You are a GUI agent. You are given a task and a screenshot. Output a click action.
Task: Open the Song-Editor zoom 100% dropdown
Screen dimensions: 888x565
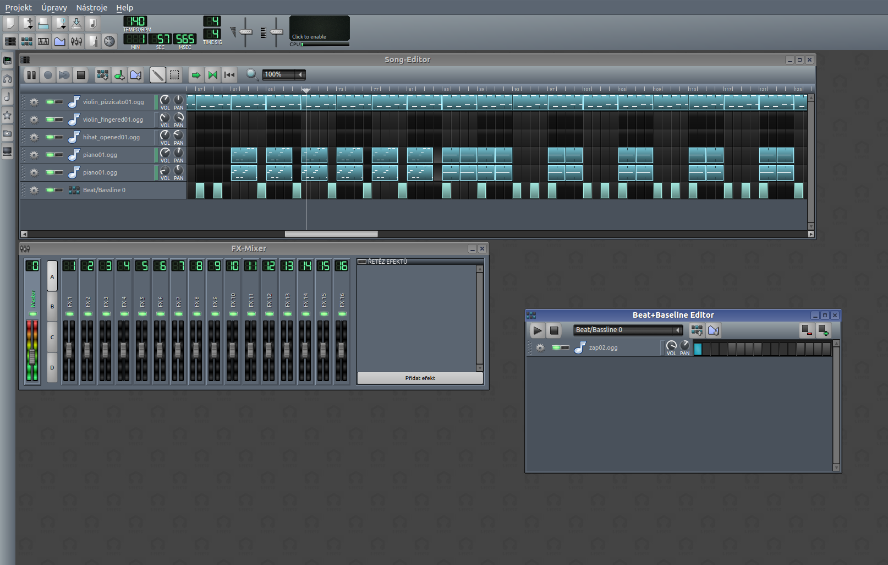(x=300, y=75)
